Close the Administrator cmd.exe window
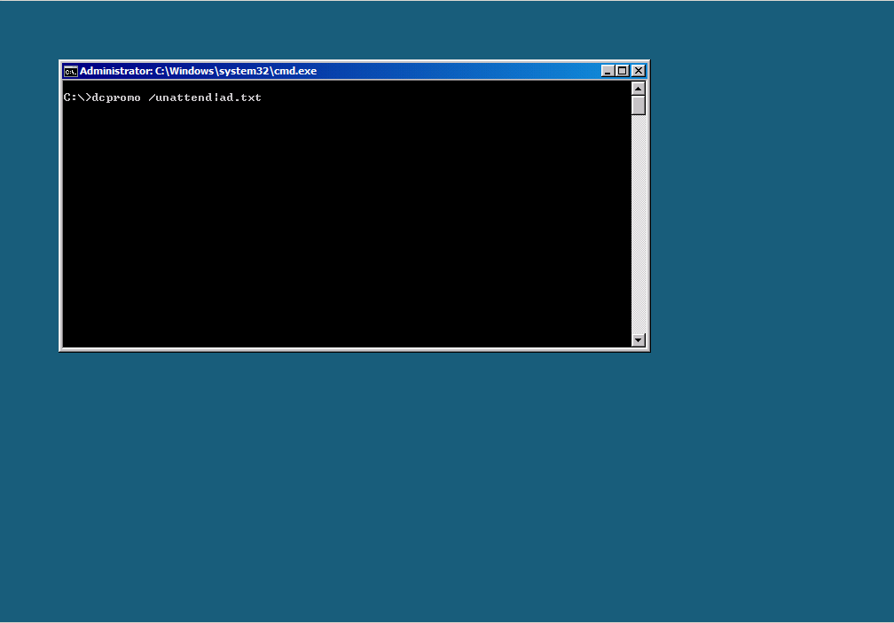Image resolution: width=894 pixels, height=623 pixels. click(638, 71)
